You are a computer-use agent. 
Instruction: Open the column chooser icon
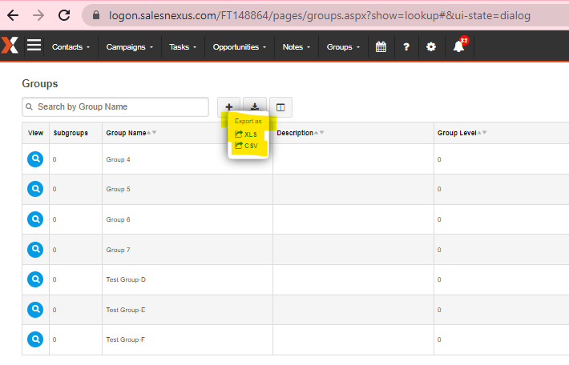[x=280, y=106]
